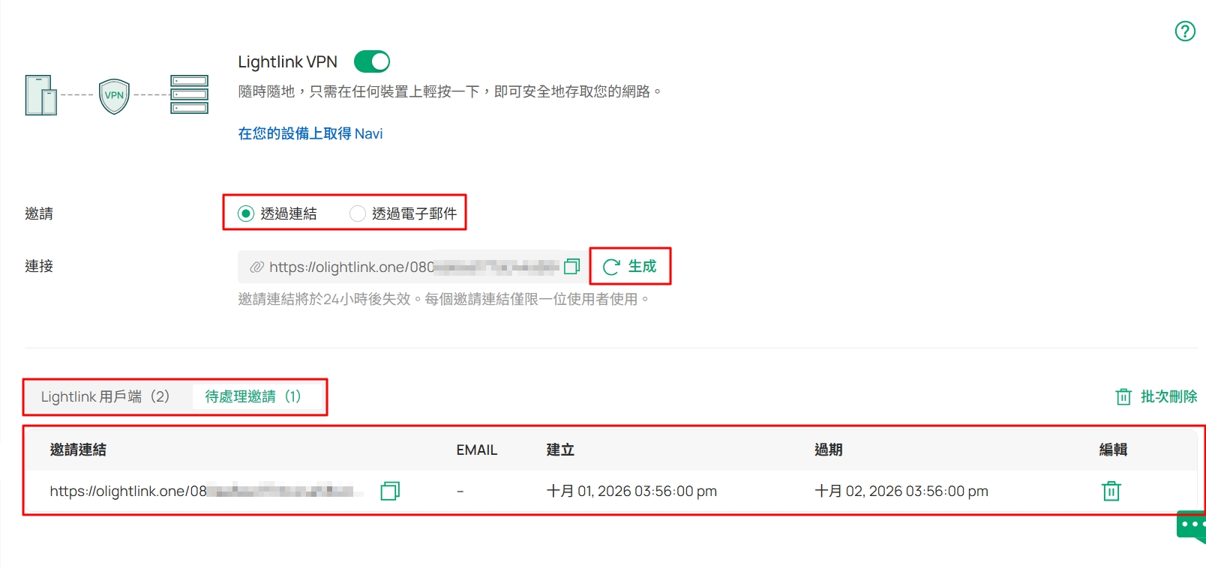The width and height of the screenshot is (1206, 568).
Task: Click the 建立 column header
Action: (560, 450)
